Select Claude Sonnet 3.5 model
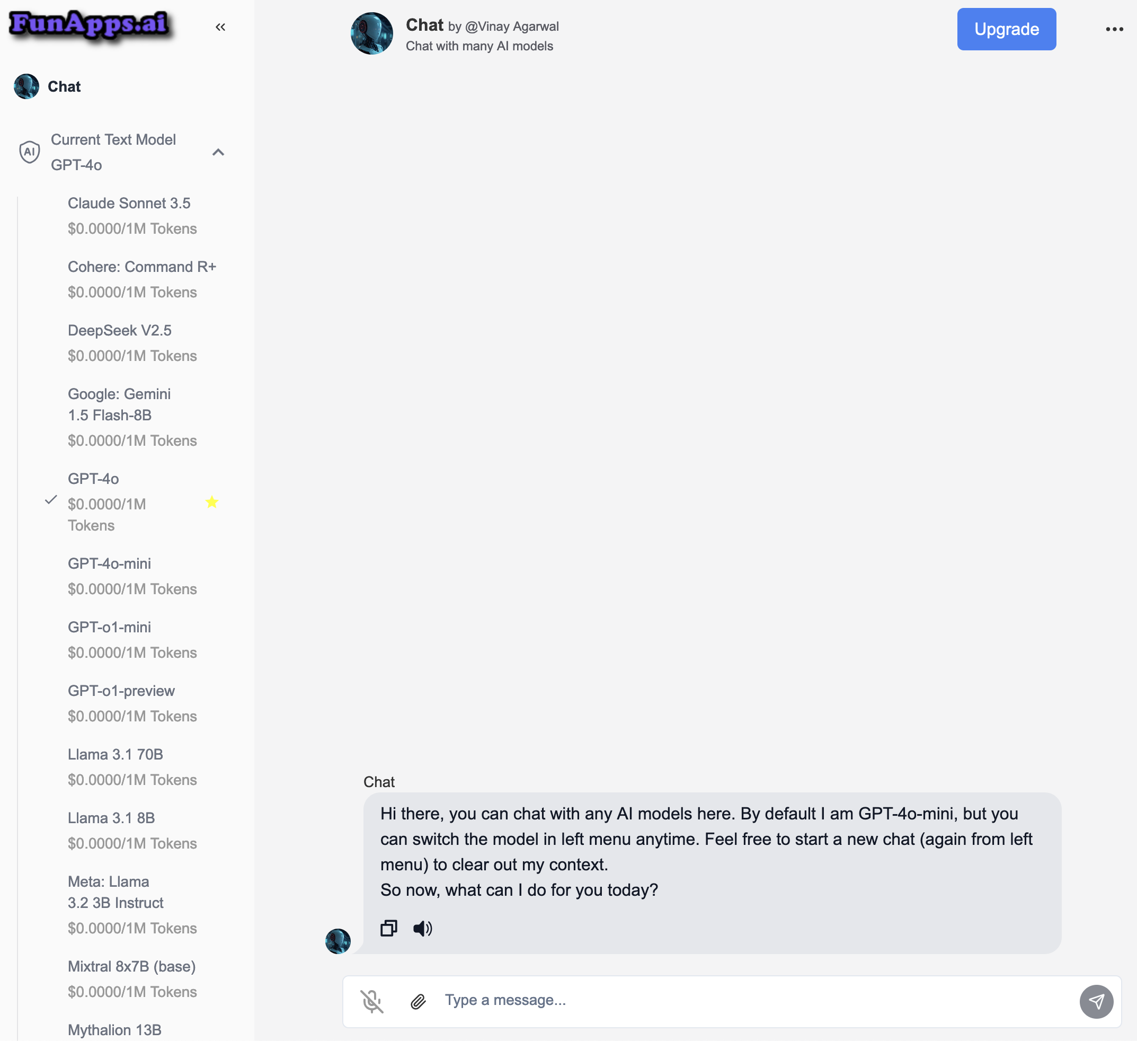This screenshot has height=1041, width=1137. [x=132, y=216]
